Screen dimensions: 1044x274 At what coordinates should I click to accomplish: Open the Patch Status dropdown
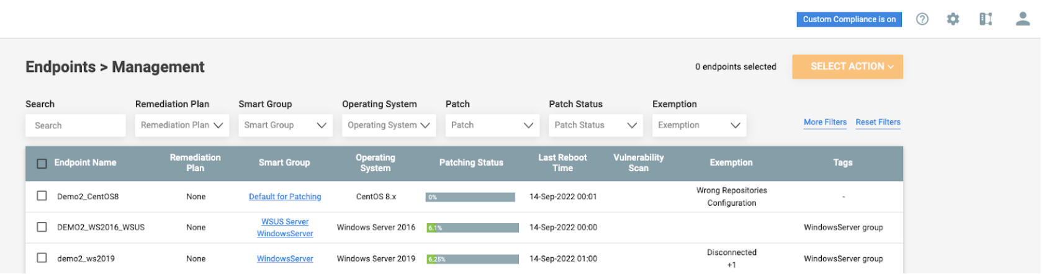pyautogui.click(x=596, y=125)
